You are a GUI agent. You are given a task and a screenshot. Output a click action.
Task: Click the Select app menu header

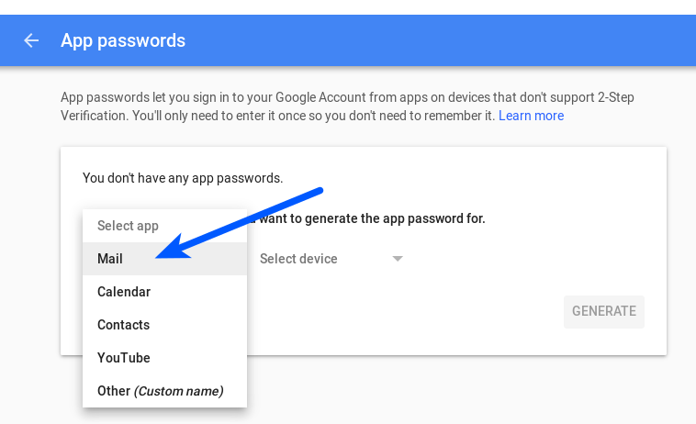click(128, 226)
